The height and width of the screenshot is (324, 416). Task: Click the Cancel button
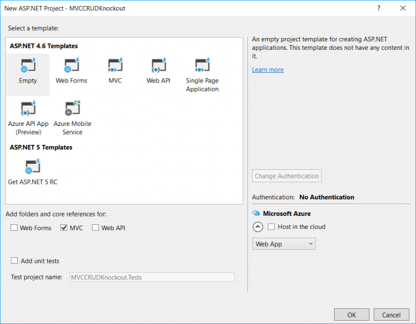pos(390,314)
